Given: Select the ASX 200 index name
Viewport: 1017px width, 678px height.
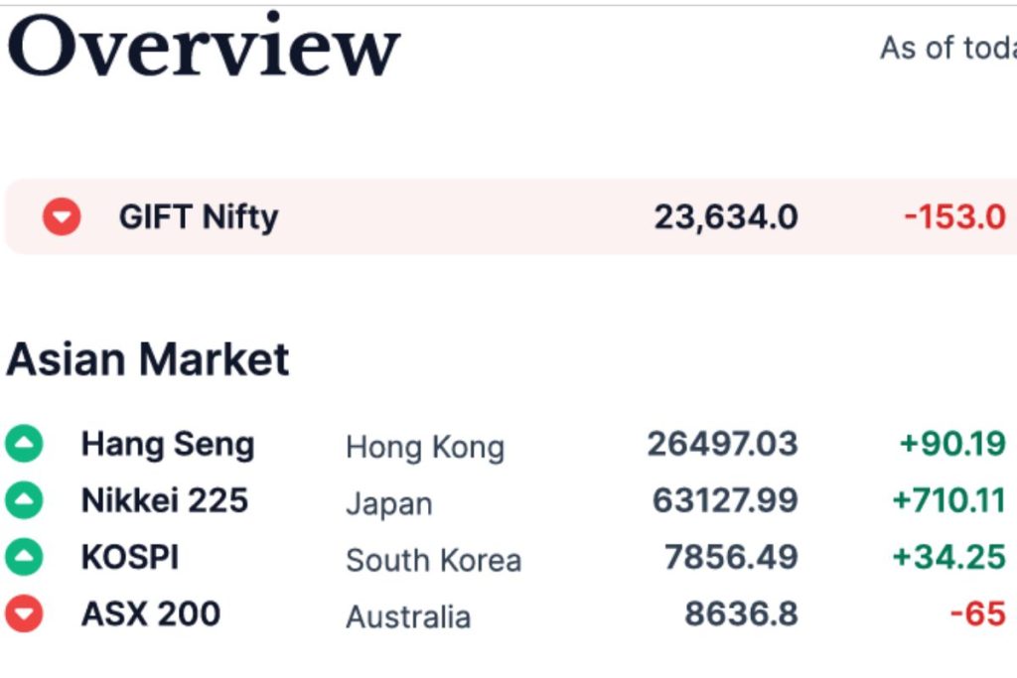Looking at the screenshot, I should click(151, 613).
